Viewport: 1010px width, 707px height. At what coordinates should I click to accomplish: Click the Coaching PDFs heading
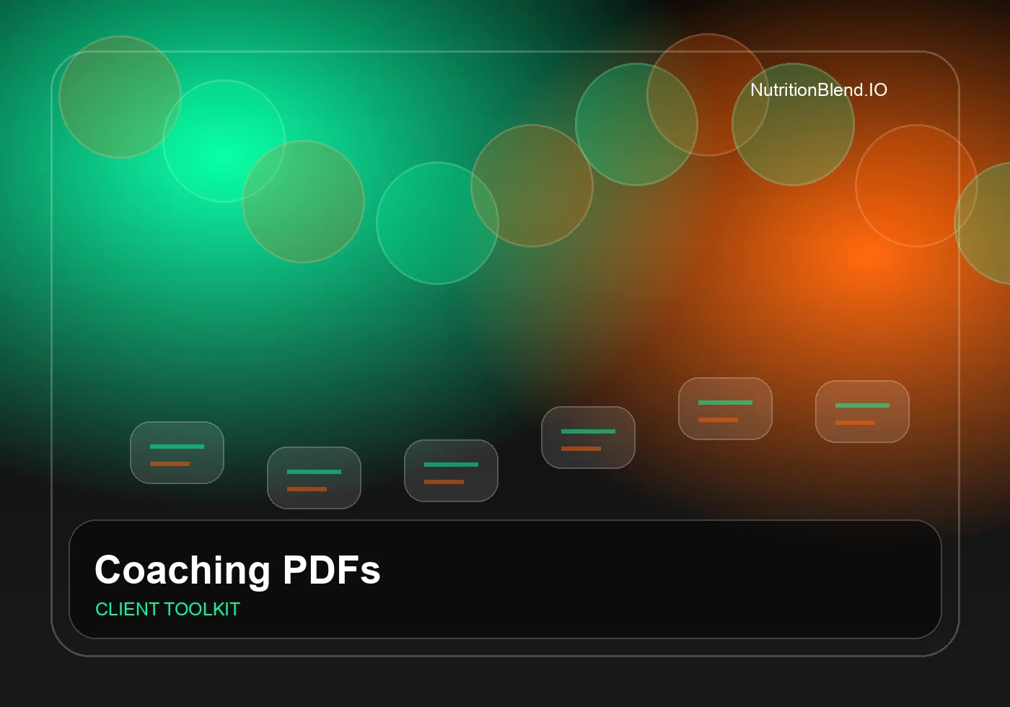tap(237, 570)
